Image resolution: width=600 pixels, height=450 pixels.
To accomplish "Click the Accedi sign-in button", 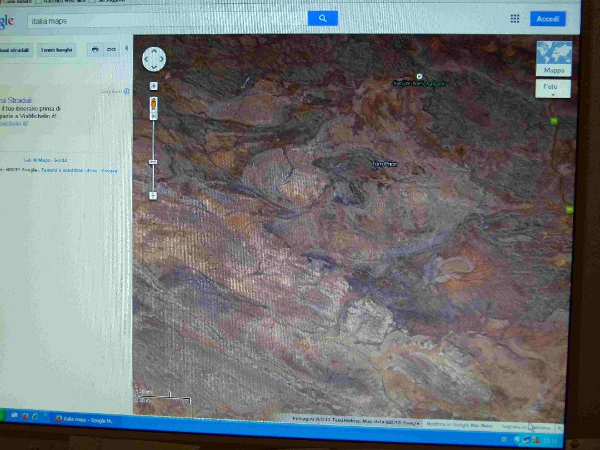I will pos(547,19).
